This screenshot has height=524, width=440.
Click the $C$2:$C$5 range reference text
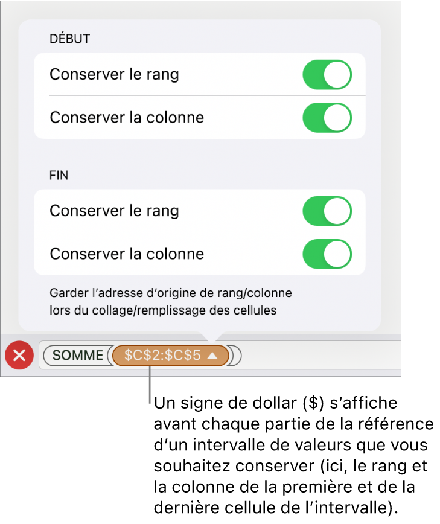[162, 356]
